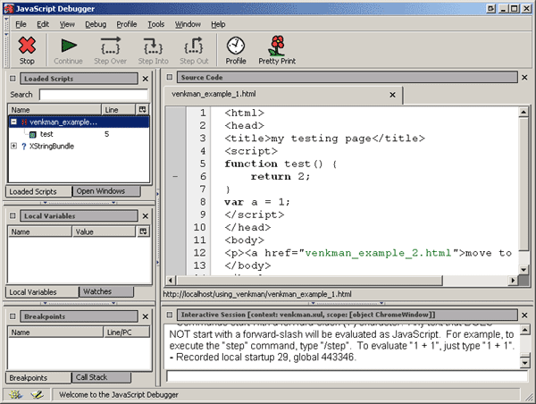Sort Loaded Scripts by Name column
Screen dimensions: 536x404
pyautogui.click(x=54, y=110)
